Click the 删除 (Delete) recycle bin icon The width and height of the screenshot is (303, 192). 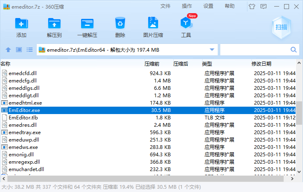click(x=120, y=23)
